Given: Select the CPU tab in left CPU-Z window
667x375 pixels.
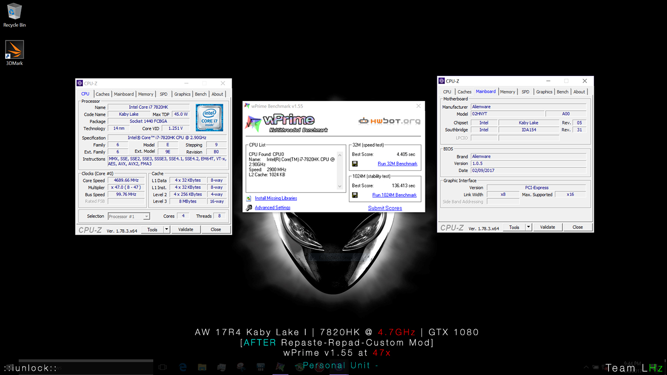Looking at the screenshot, I should click(85, 94).
